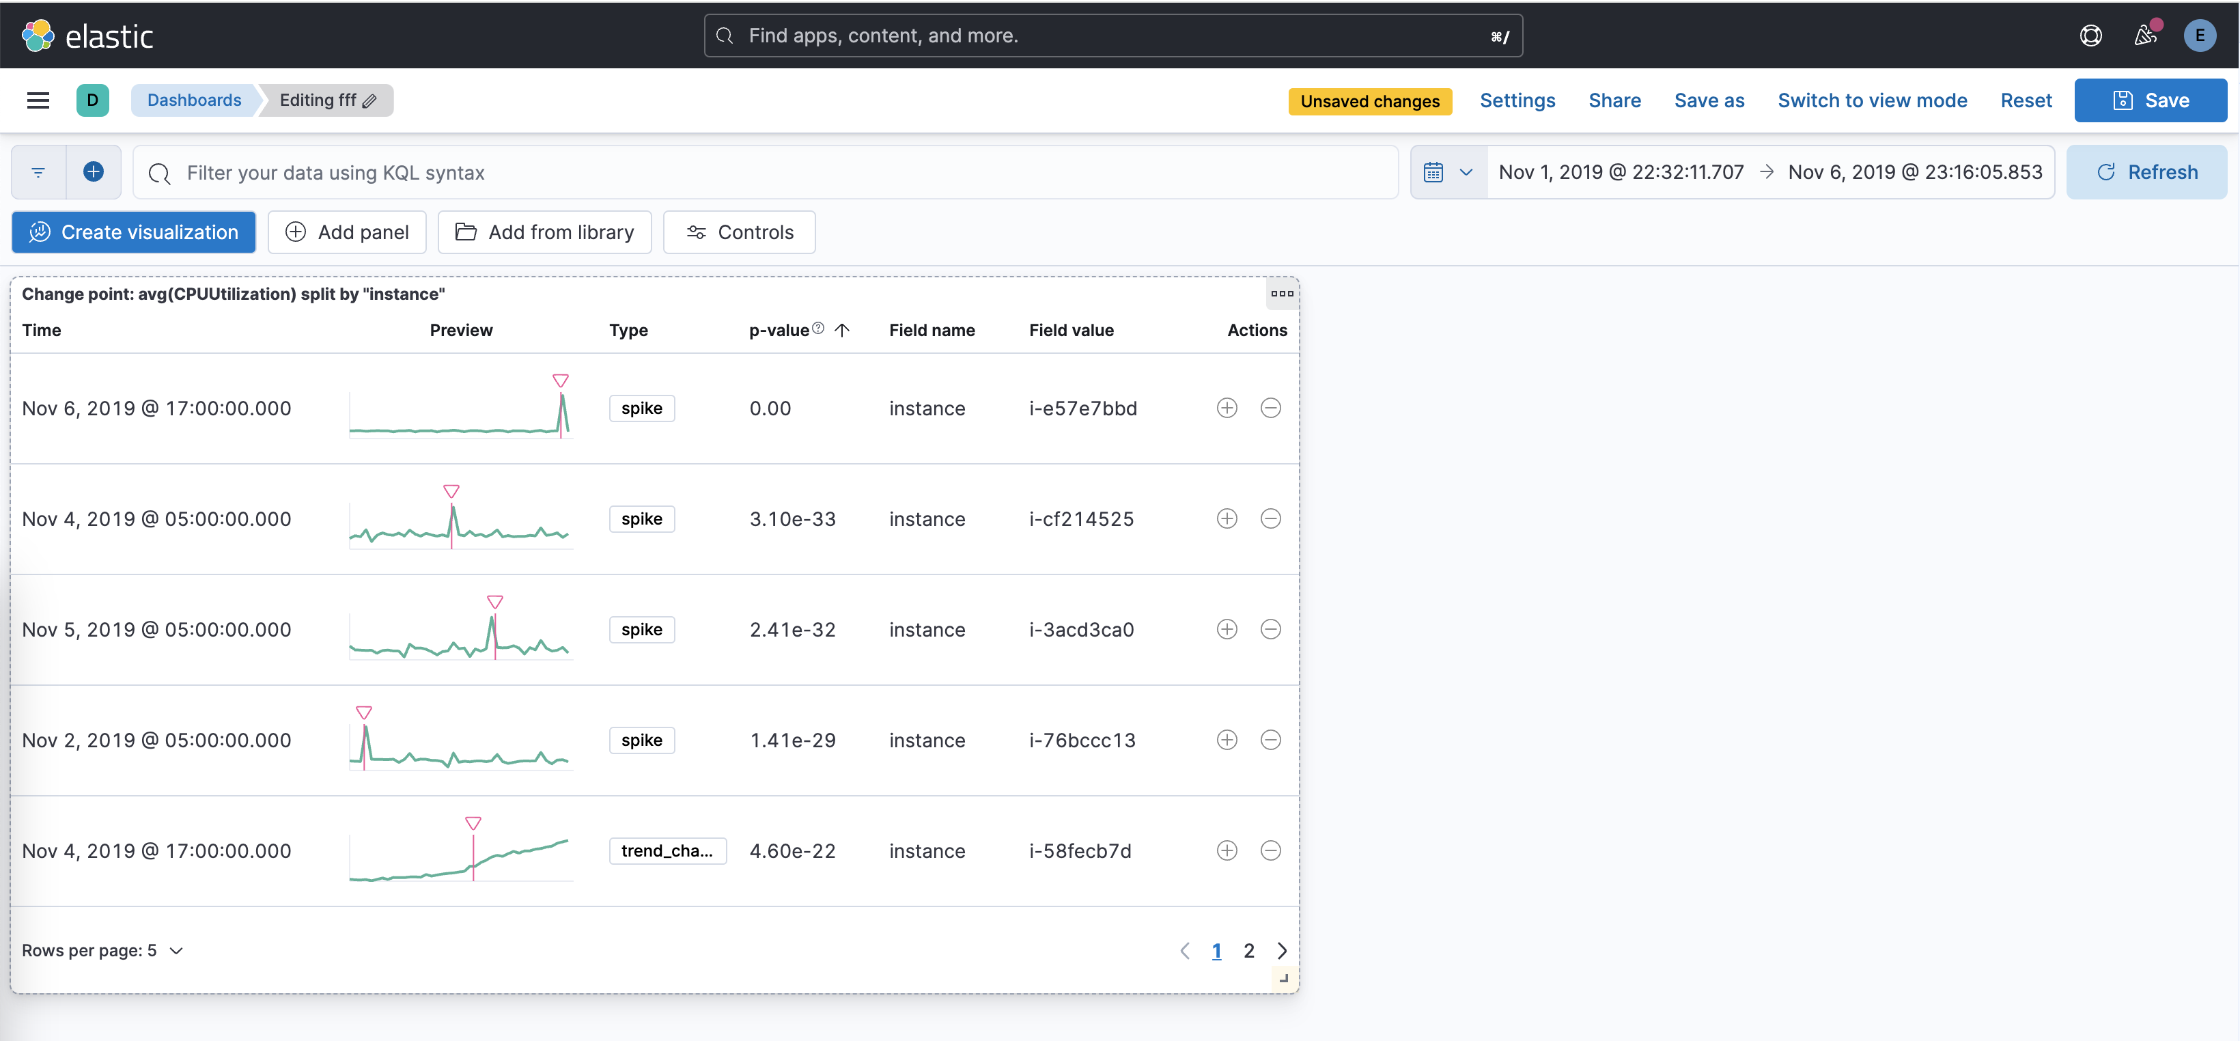
Task: Focus the KQL filter input
Action: coord(765,172)
